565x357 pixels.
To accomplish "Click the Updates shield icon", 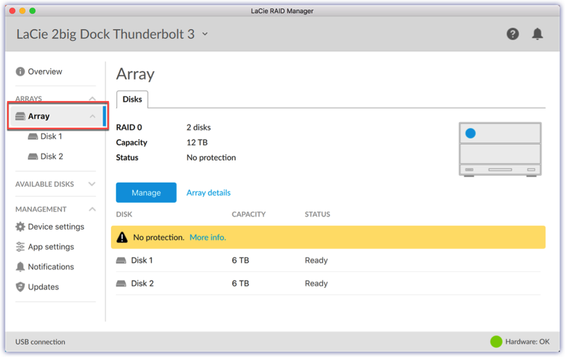I will click(x=20, y=287).
